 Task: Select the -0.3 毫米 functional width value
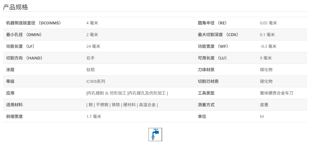click(268, 46)
